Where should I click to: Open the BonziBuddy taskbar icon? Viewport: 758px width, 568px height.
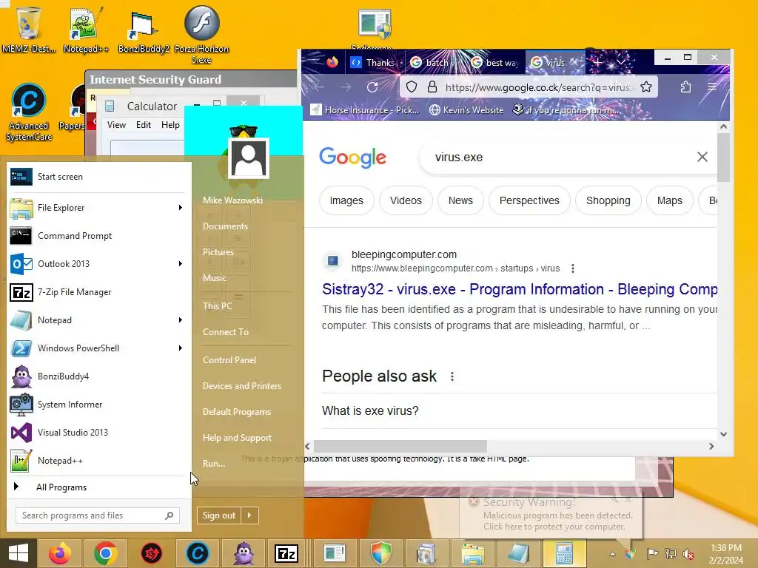tap(243, 553)
